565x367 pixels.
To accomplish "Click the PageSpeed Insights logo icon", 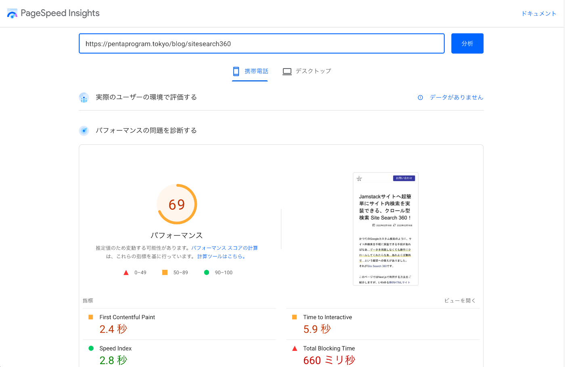I will (12, 13).
